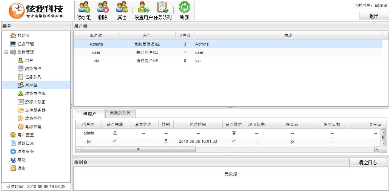390x191 pixels.
Task: Click the horizontal scrollbar left arrow
Action: (x=79, y=150)
